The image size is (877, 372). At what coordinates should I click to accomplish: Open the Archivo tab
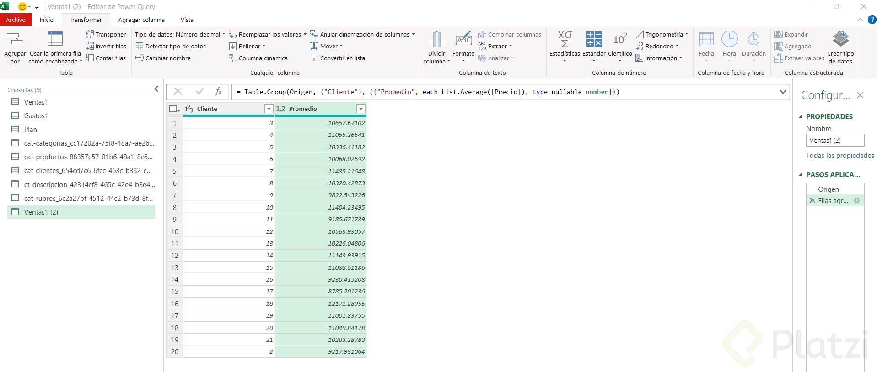pos(16,20)
